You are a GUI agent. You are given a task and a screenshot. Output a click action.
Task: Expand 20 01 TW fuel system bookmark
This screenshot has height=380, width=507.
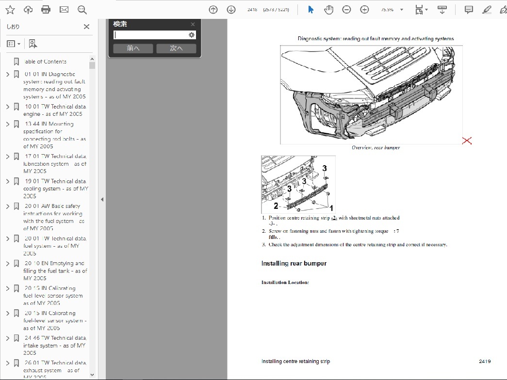pos(8,238)
